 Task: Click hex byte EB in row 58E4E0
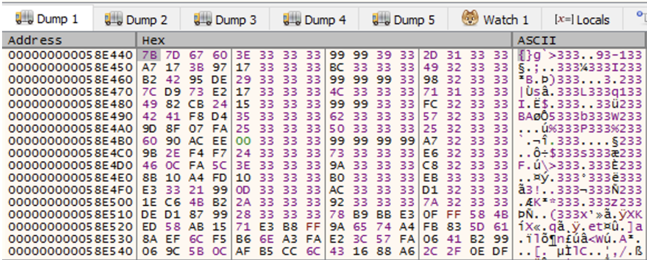pos(430,179)
